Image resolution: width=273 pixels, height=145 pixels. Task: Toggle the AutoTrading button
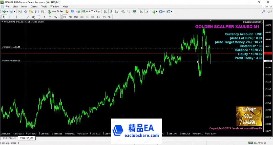pos(91,11)
